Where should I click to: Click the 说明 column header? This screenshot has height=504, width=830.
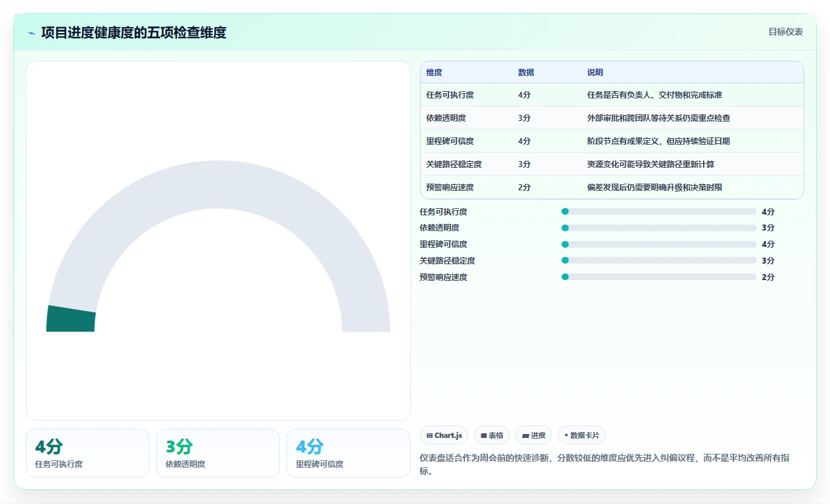(595, 73)
